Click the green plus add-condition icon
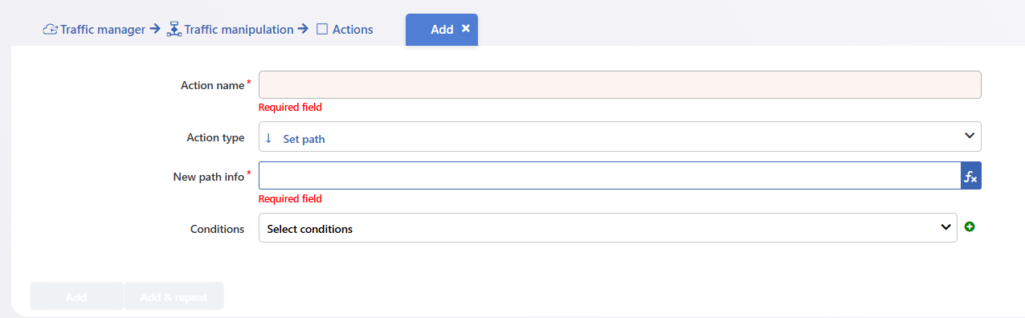Screen dimensions: 1025x318 click(970, 227)
